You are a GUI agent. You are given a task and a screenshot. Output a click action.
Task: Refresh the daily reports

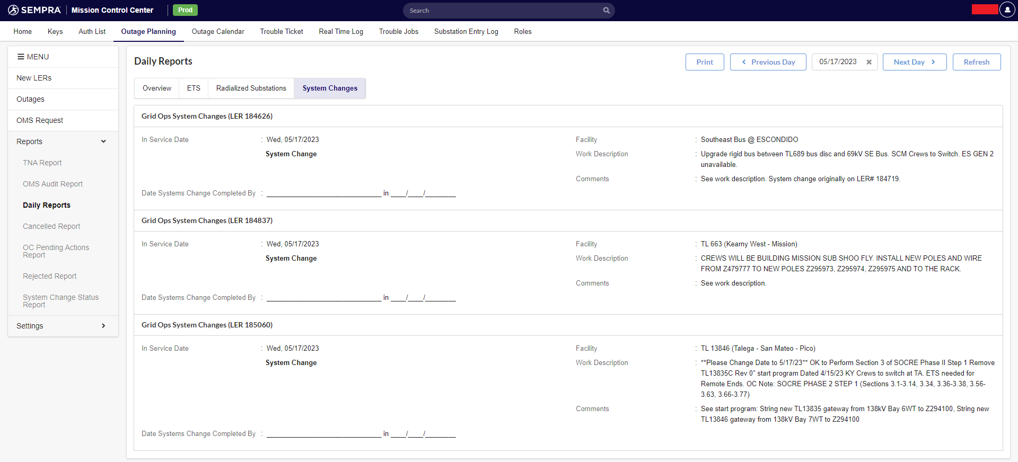(976, 62)
